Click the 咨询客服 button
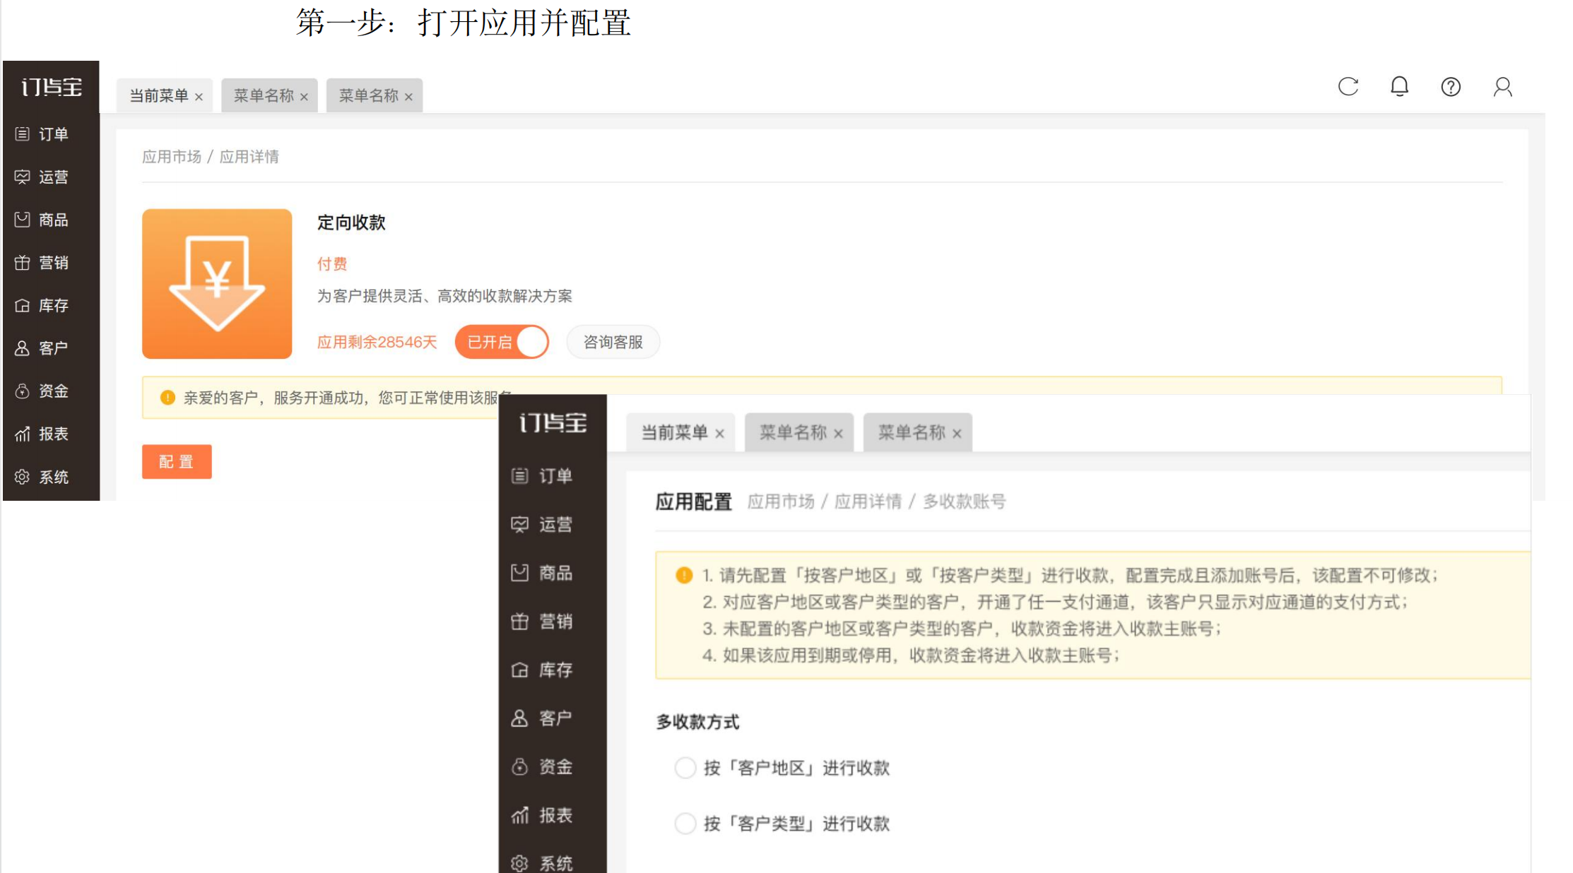The width and height of the screenshot is (1573, 873). tap(613, 342)
